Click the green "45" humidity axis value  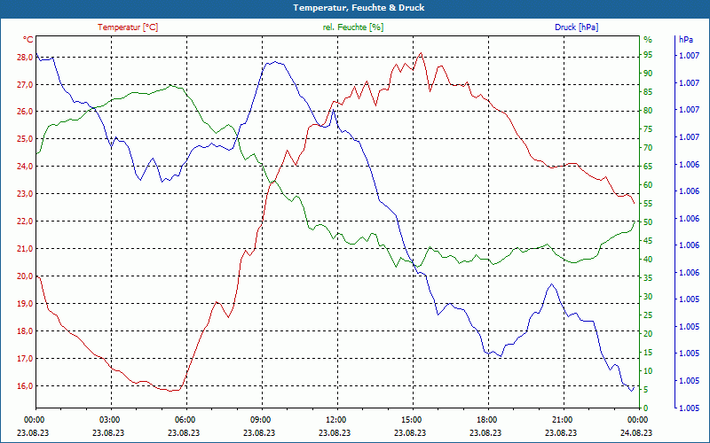(x=648, y=241)
